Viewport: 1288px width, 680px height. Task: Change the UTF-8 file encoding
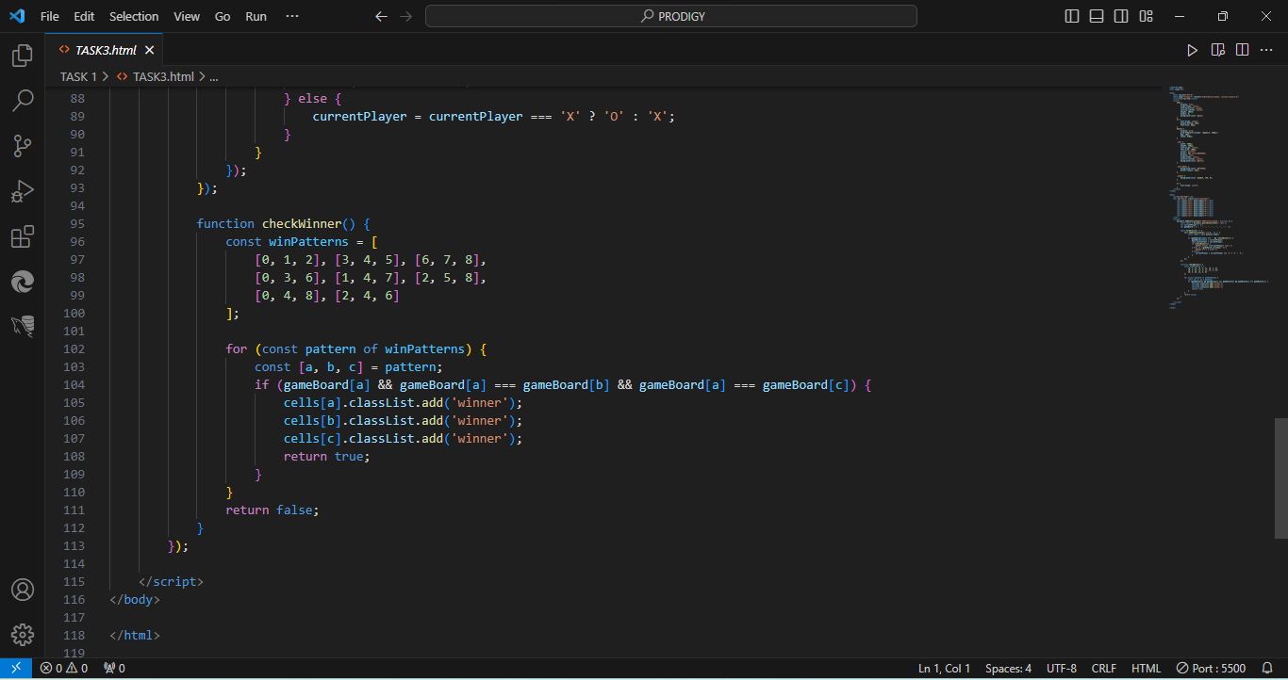click(1061, 669)
